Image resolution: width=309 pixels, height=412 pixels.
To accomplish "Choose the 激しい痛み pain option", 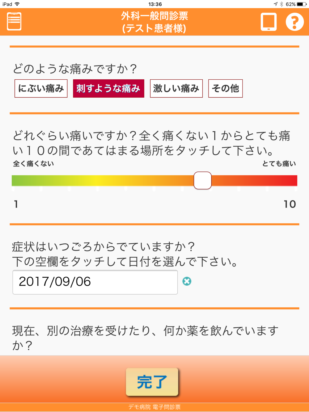I will pos(176,88).
